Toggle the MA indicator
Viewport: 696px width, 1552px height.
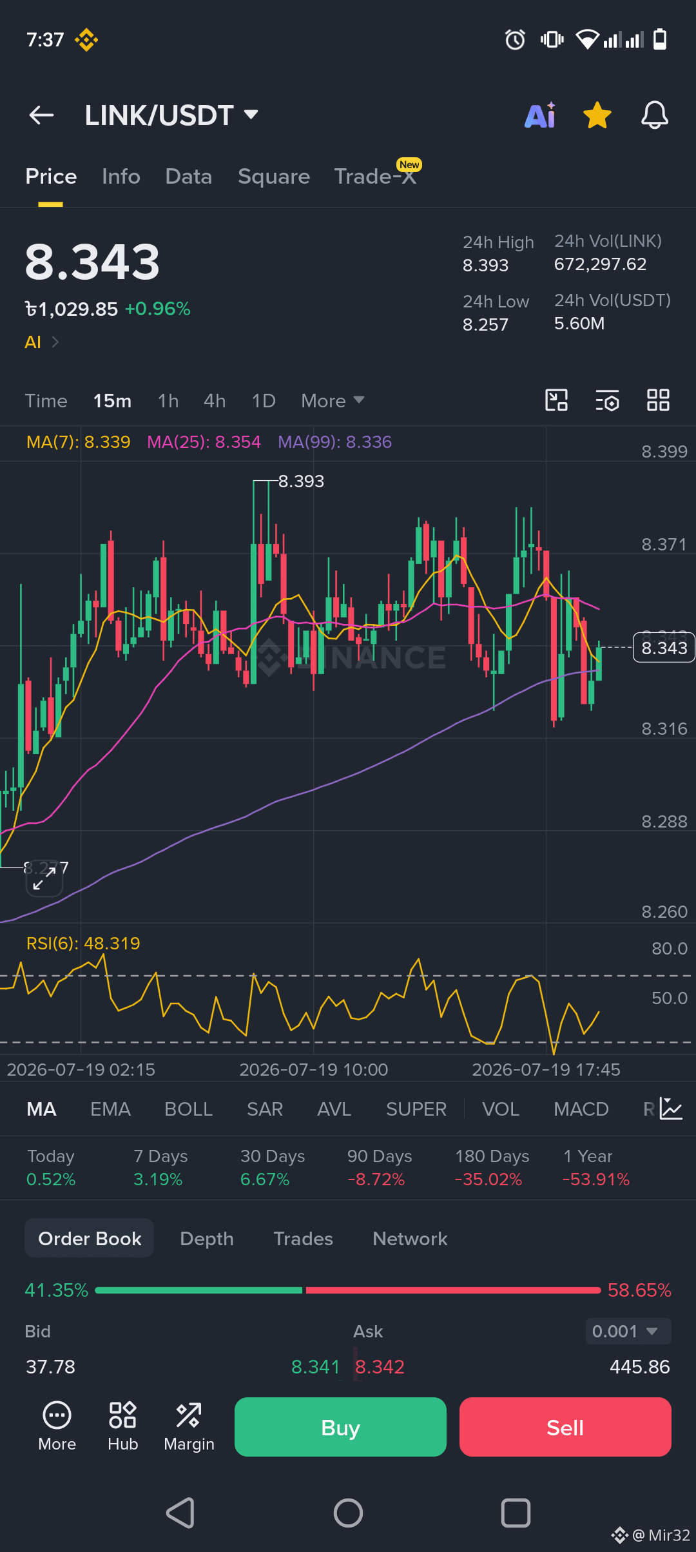[41, 1109]
